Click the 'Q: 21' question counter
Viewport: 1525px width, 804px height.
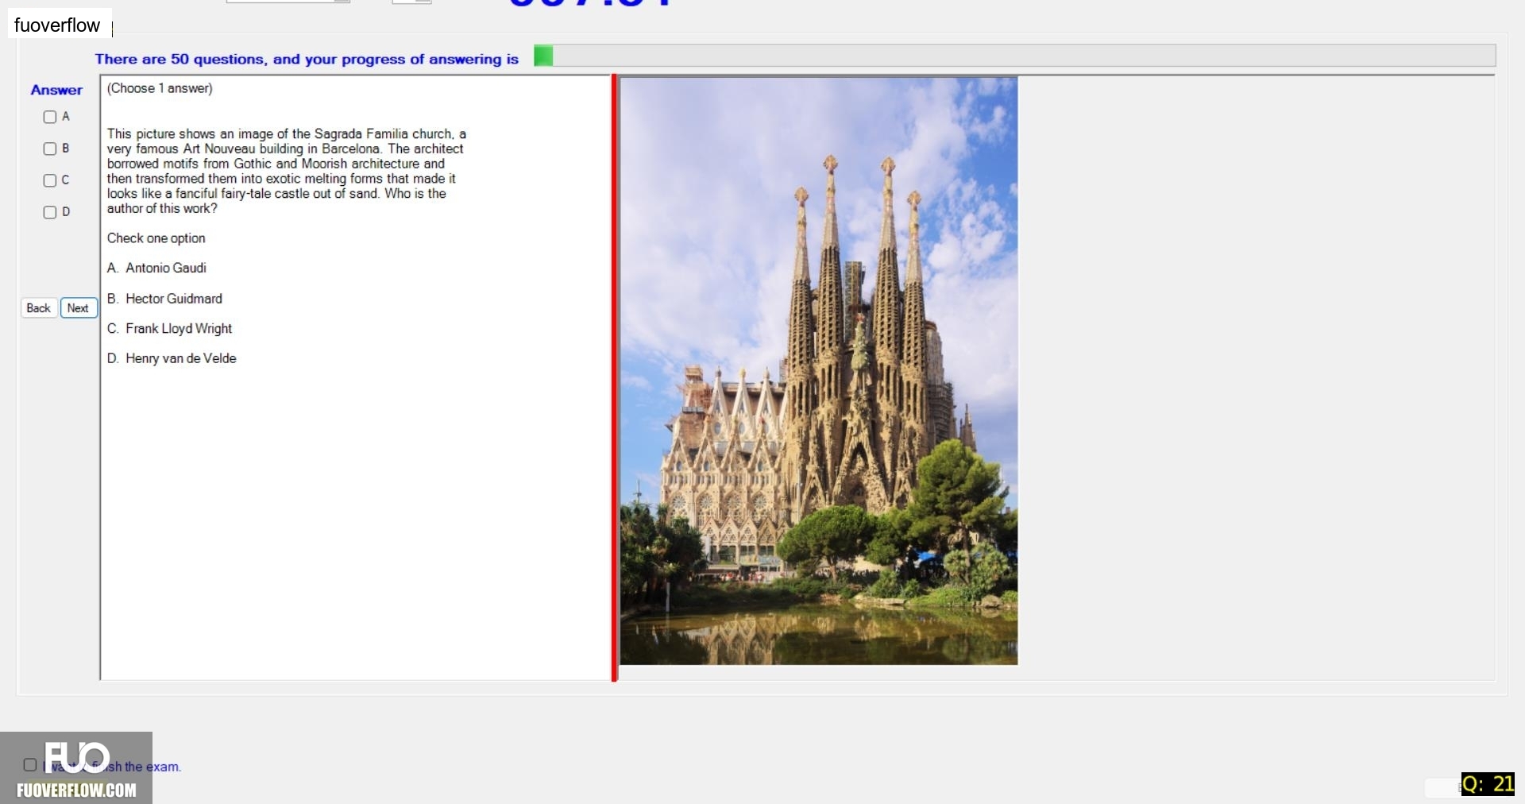coord(1488,784)
